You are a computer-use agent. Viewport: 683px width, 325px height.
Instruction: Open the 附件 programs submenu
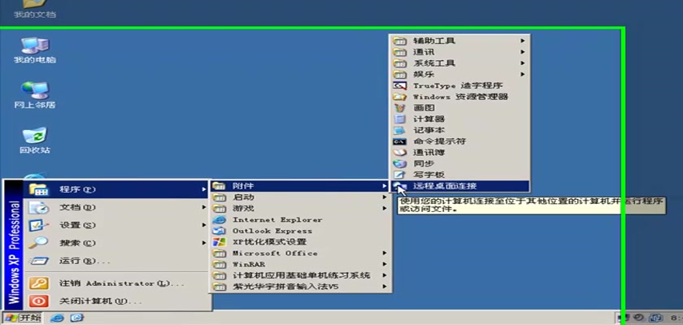[301, 186]
